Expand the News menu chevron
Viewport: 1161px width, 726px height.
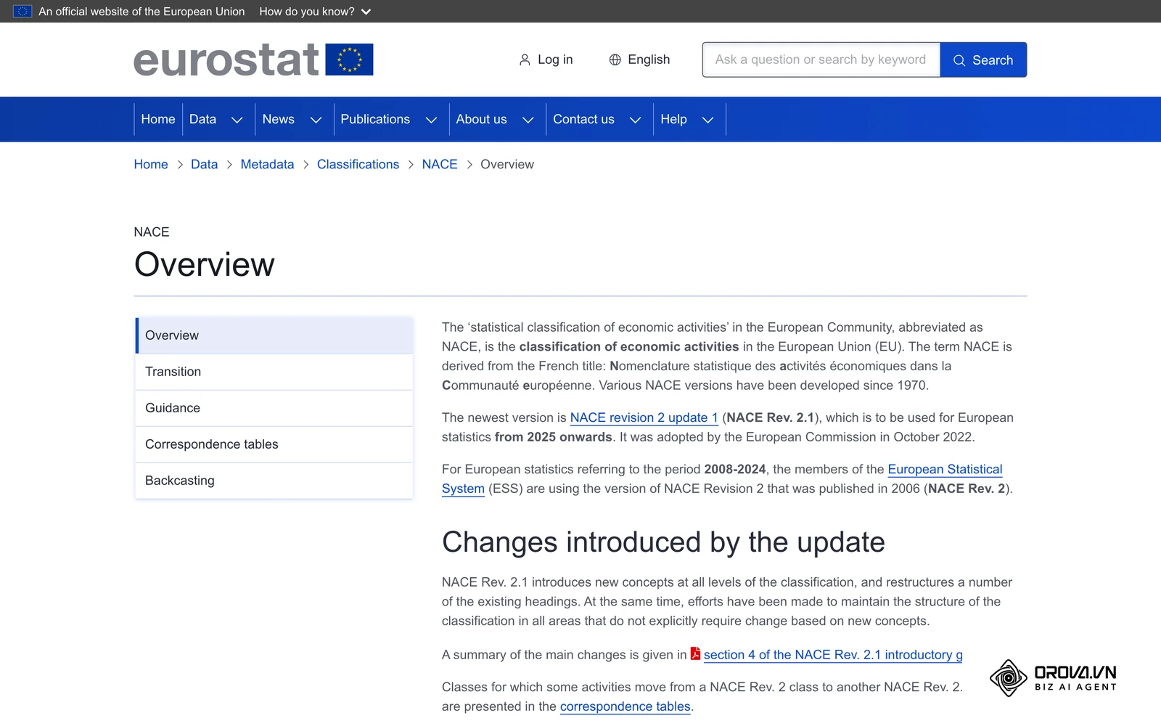click(x=316, y=120)
